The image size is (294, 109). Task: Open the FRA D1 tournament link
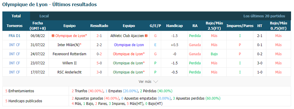point(14,36)
